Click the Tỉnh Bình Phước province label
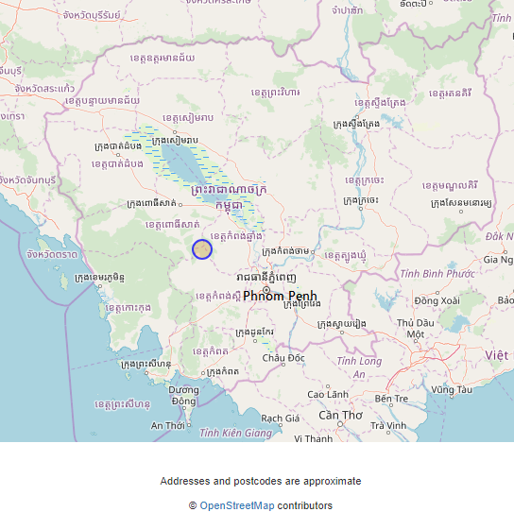This screenshot has width=514, height=512. click(x=437, y=274)
